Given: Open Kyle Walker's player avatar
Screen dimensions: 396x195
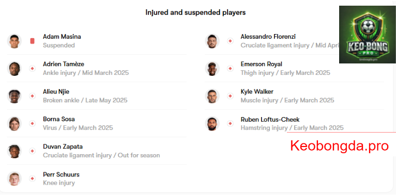Looking at the screenshot, I should 212,96.
